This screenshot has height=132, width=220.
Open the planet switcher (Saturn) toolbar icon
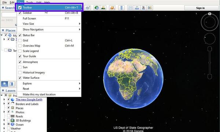(x=113, y=8)
